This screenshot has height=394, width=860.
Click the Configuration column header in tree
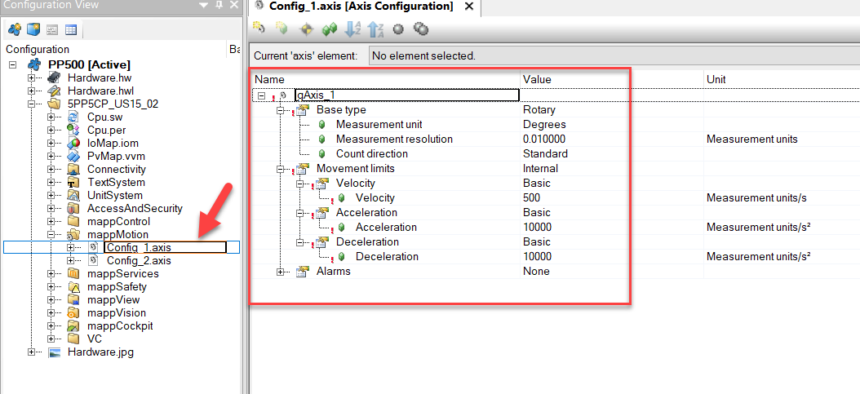pyautogui.click(x=115, y=49)
